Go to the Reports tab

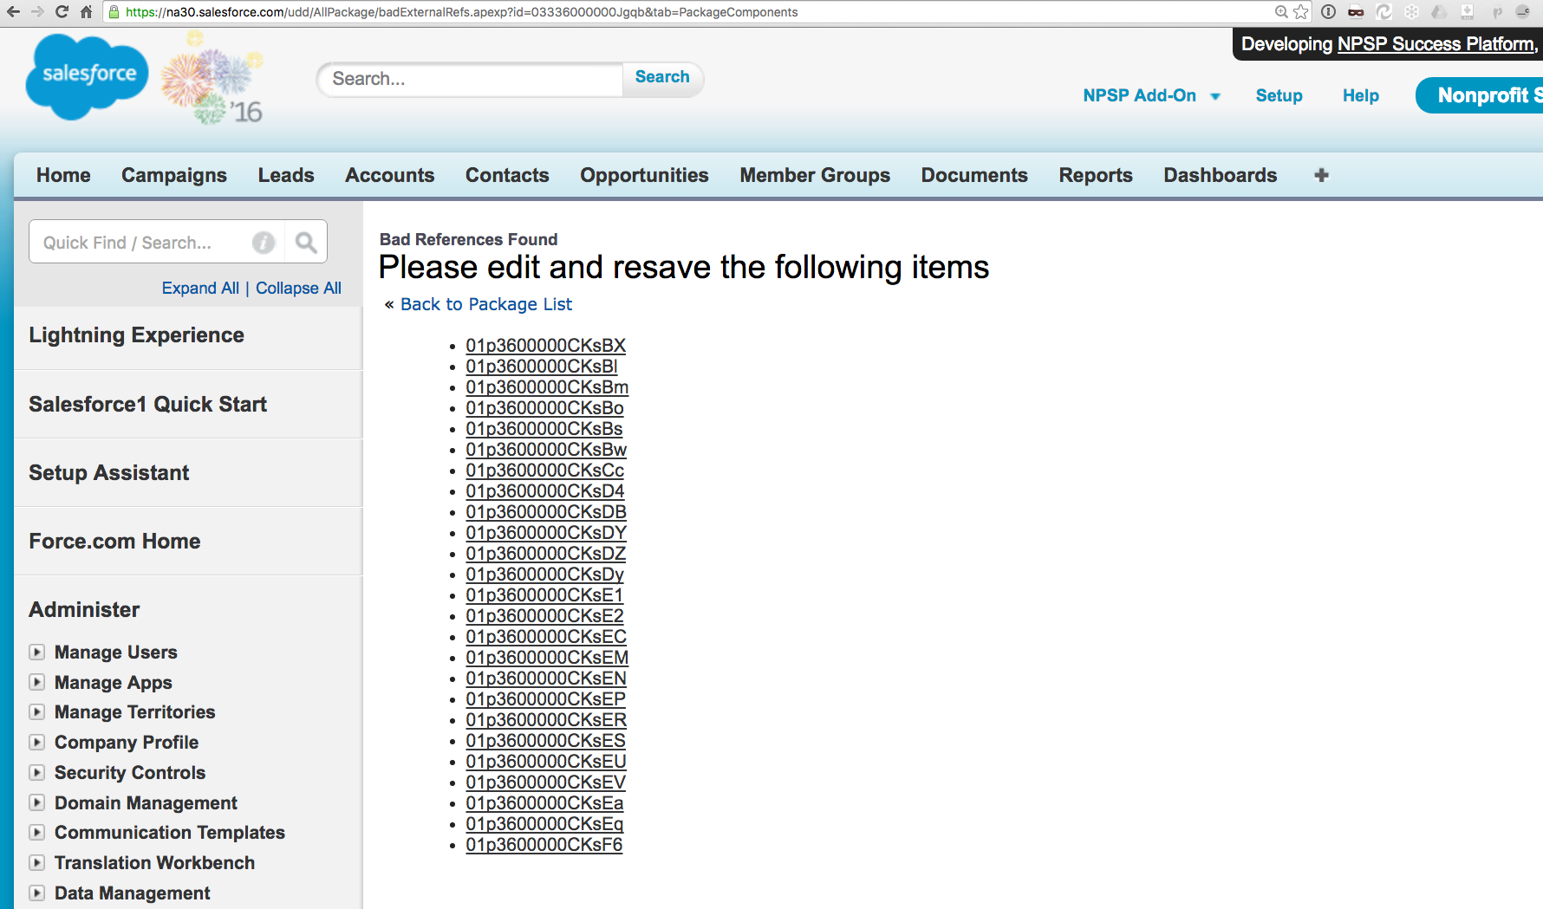tap(1096, 175)
